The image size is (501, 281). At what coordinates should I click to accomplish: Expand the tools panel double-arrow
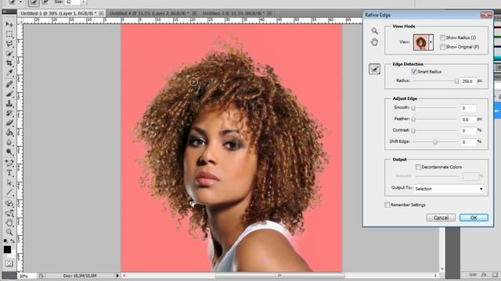5,12
